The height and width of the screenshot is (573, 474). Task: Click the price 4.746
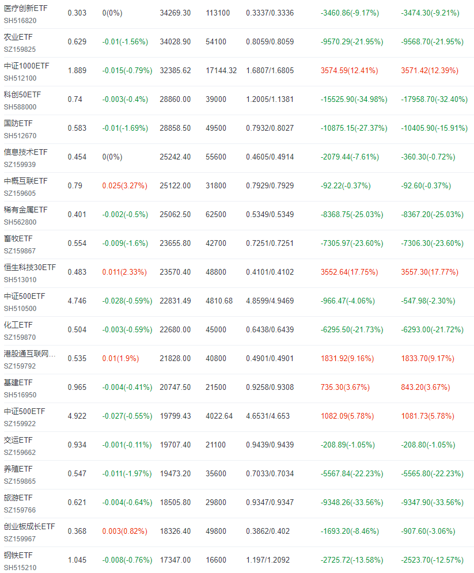[77, 301]
